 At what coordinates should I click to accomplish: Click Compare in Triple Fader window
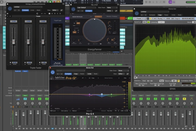(25, 10)
